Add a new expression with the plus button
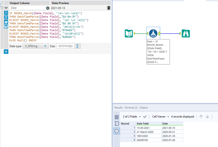Screen dimensions: 218x147 click(6, 52)
